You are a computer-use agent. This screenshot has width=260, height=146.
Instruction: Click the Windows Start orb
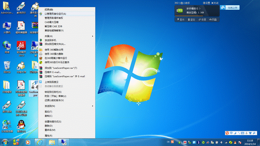coord(5,142)
